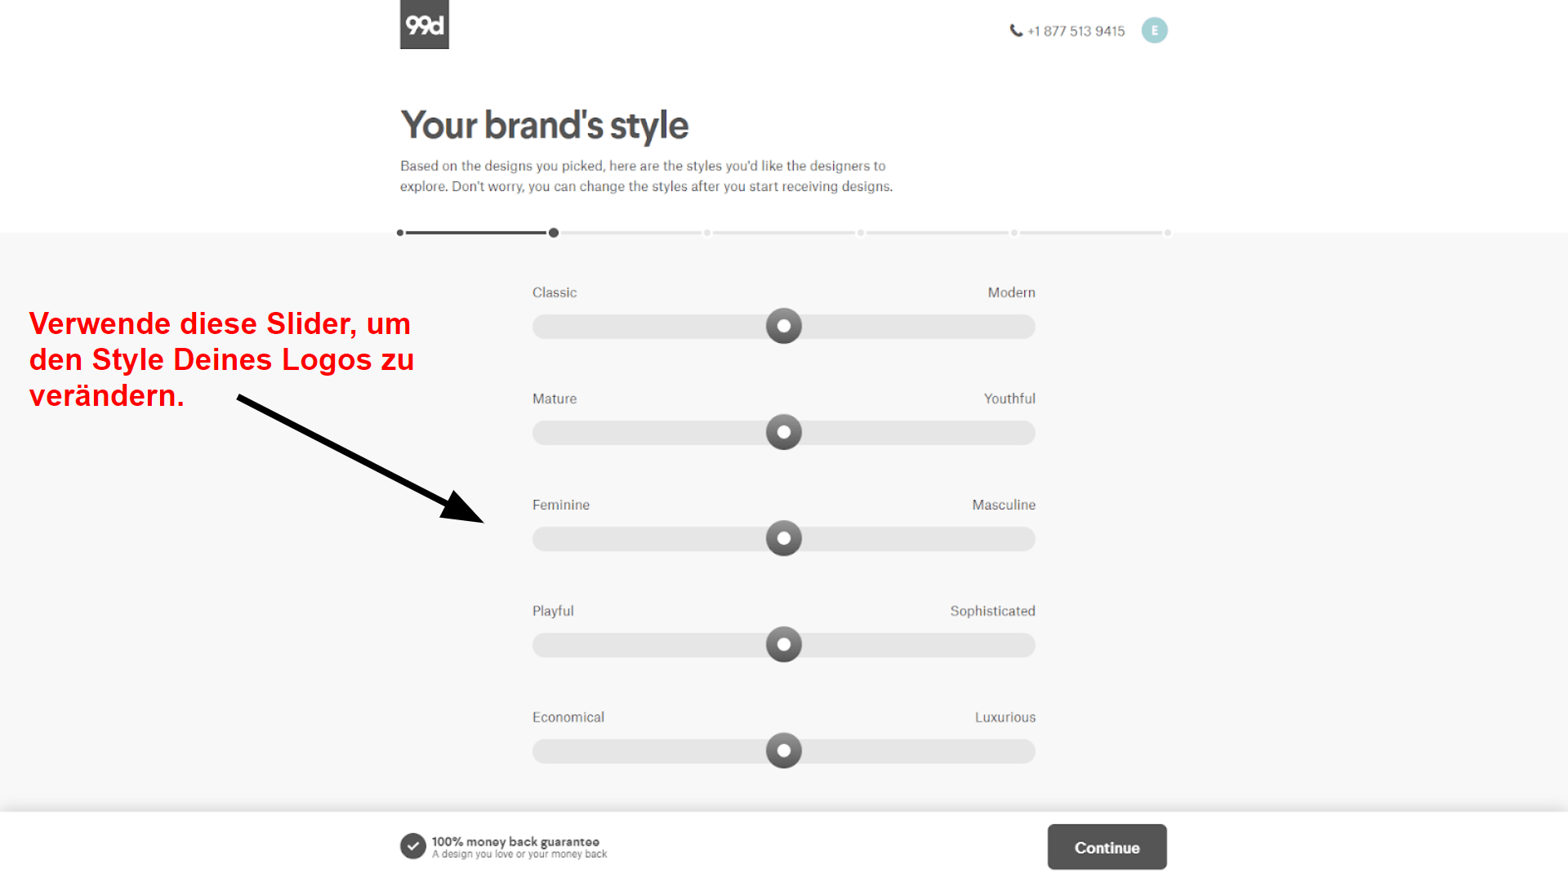Select the first progress step dot
Screen dimensions: 1568x882
(400, 233)
